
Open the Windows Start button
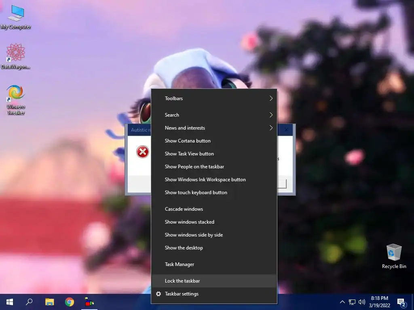10,302
